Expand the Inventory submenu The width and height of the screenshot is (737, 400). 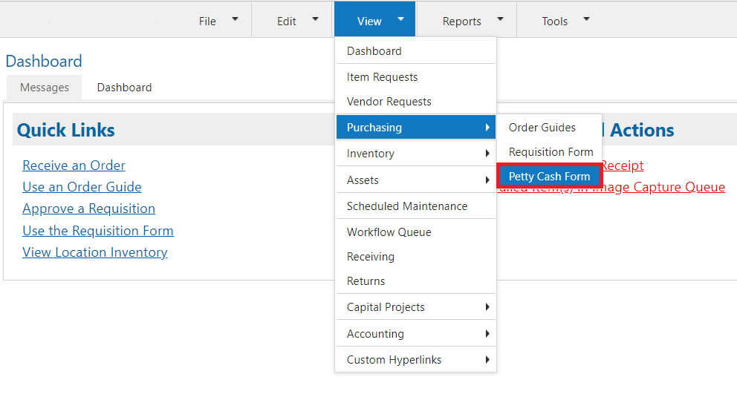pos(415,154)
